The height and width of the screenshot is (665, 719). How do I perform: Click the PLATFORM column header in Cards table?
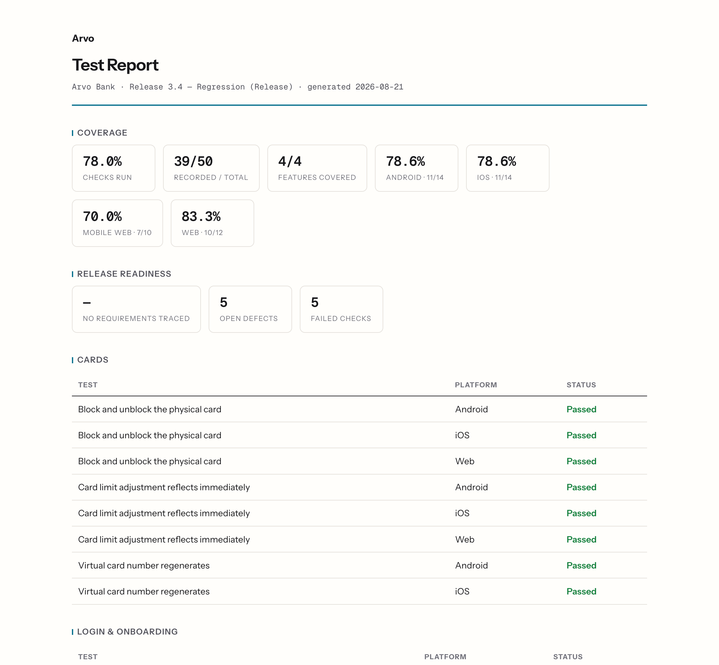(476, 385)
